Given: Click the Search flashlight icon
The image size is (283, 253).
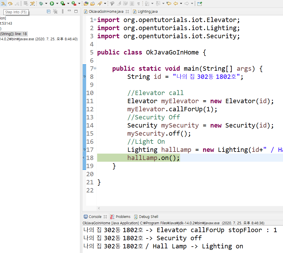Looking at the screenshot, I should click(100, 3).
